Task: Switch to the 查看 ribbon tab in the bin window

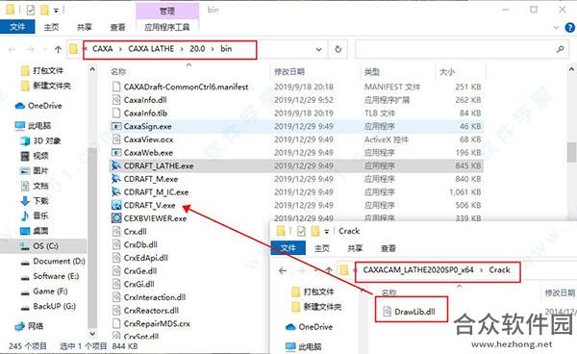Action: [117, 27]
